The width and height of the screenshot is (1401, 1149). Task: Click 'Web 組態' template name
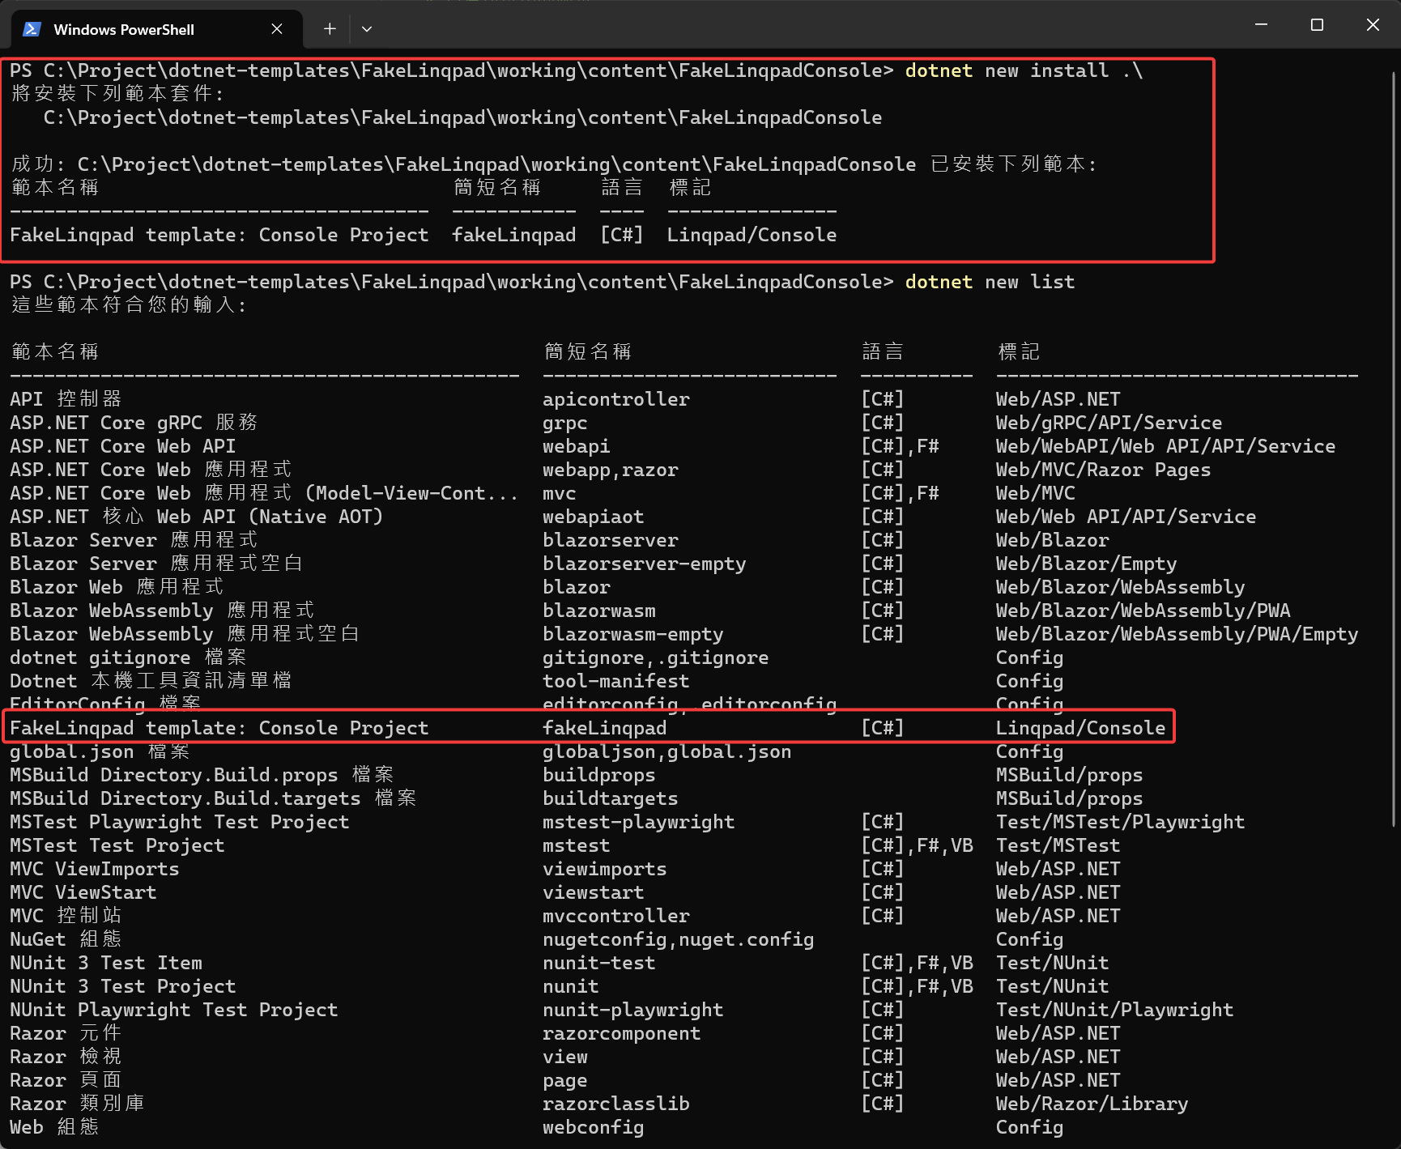click(x=54, y=1127)
